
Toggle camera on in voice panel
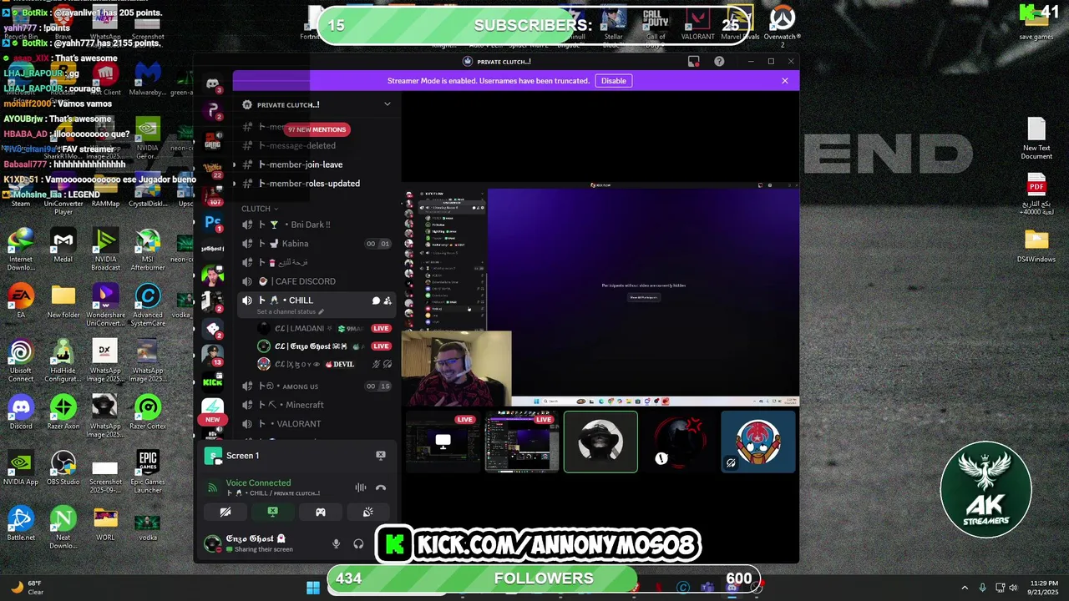(x=225, y=512)
